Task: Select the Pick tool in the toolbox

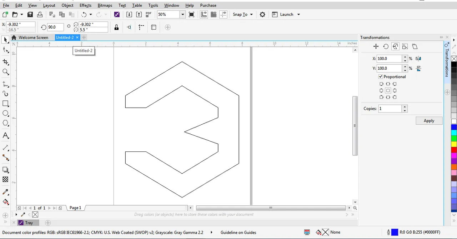Action: pyautogui.click(x=5, y=40)
